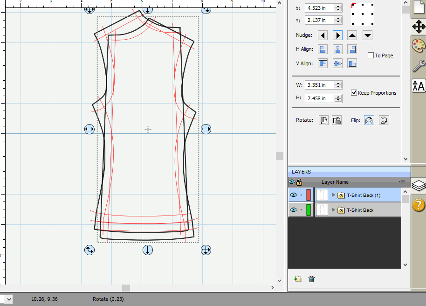Hide the T-Shirt Back (1) layer
Image resolution: width=426 pixels, height=306 pixels.
tap(293, 195)
